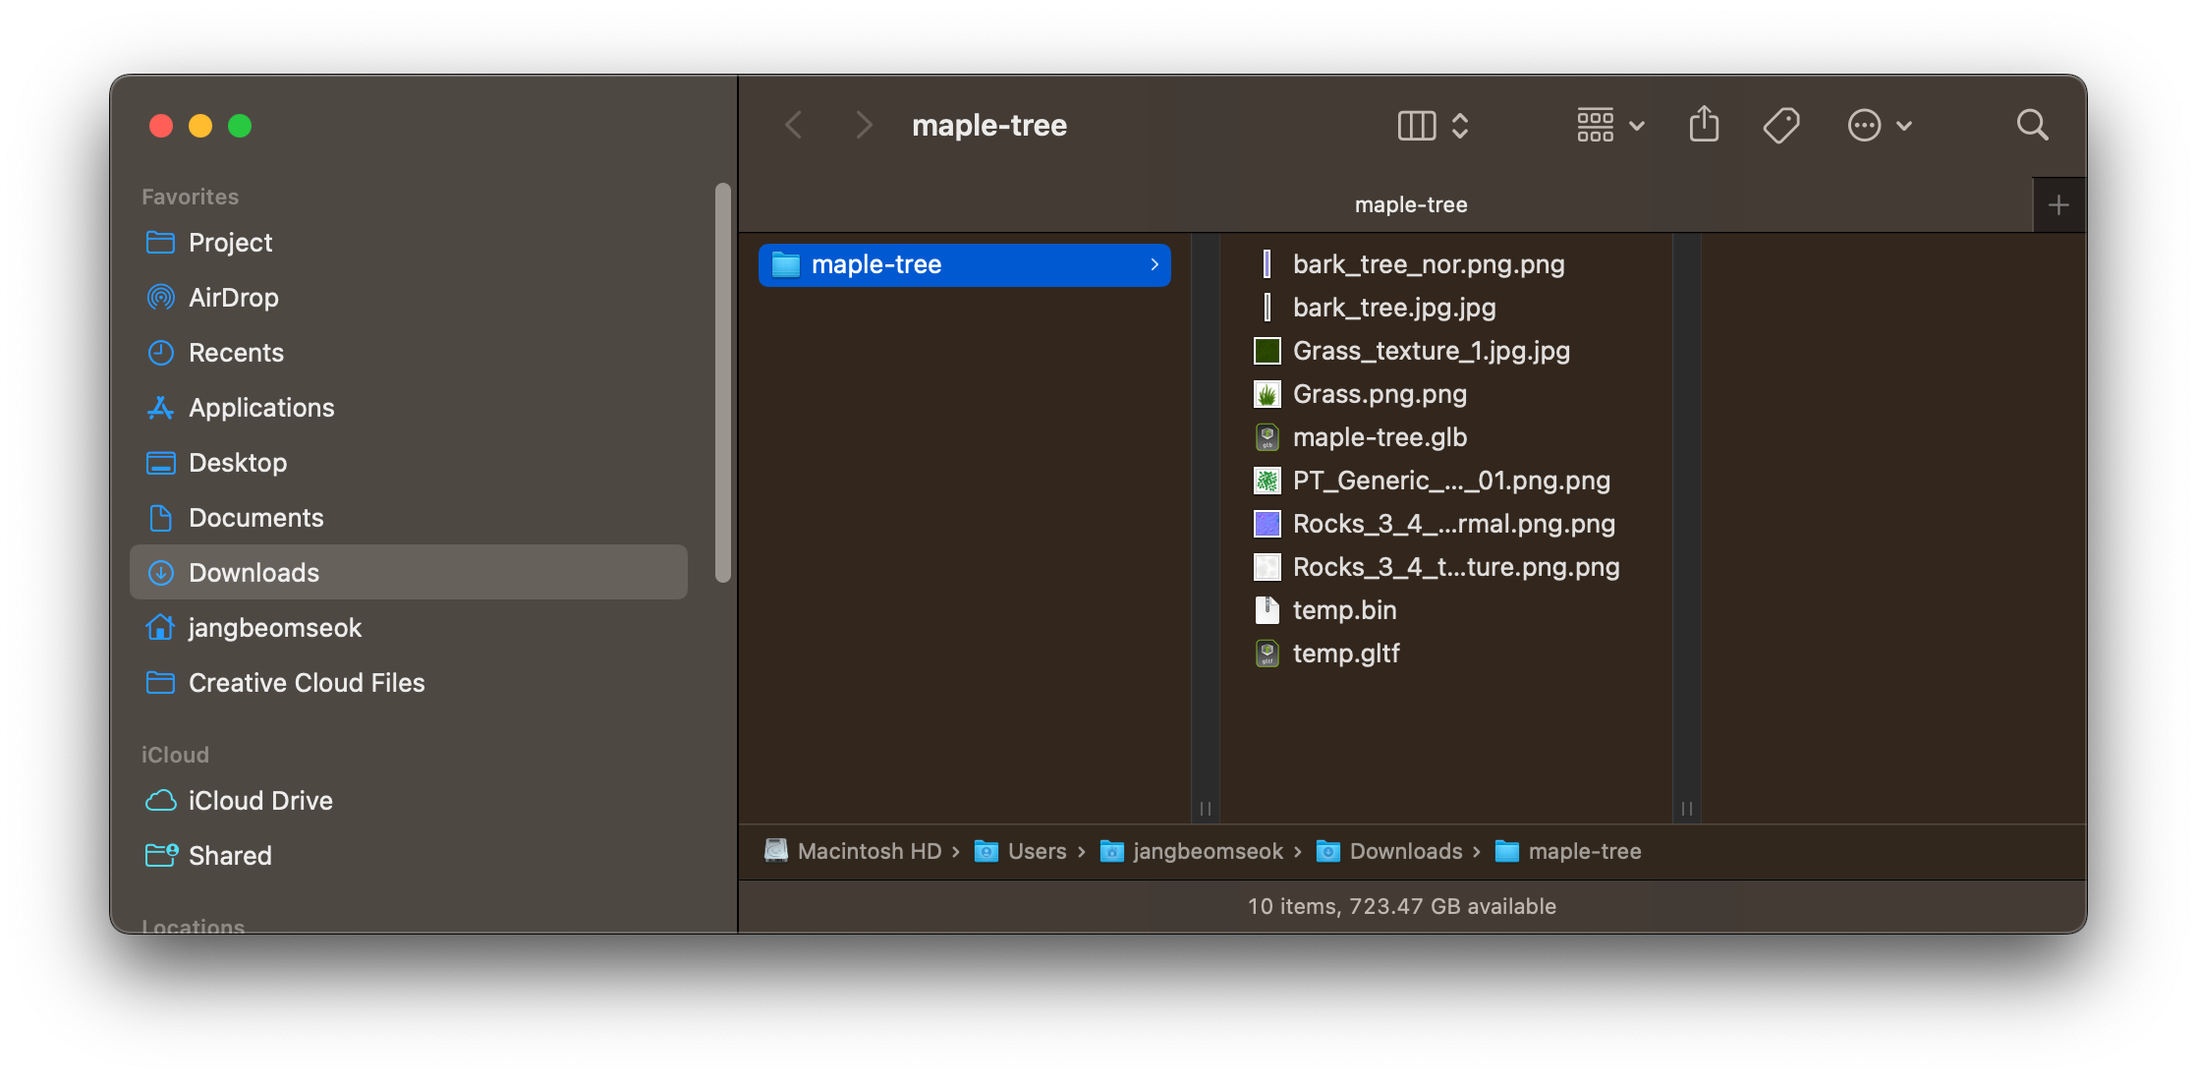This screenshot has width=2197, height=1079.
Task: Click the column view icon
Action: point(1416,126)
